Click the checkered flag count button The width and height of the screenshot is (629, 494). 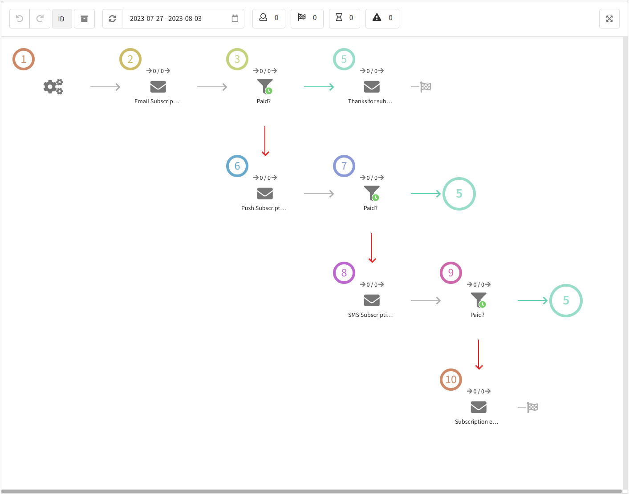tap(307, 18)
